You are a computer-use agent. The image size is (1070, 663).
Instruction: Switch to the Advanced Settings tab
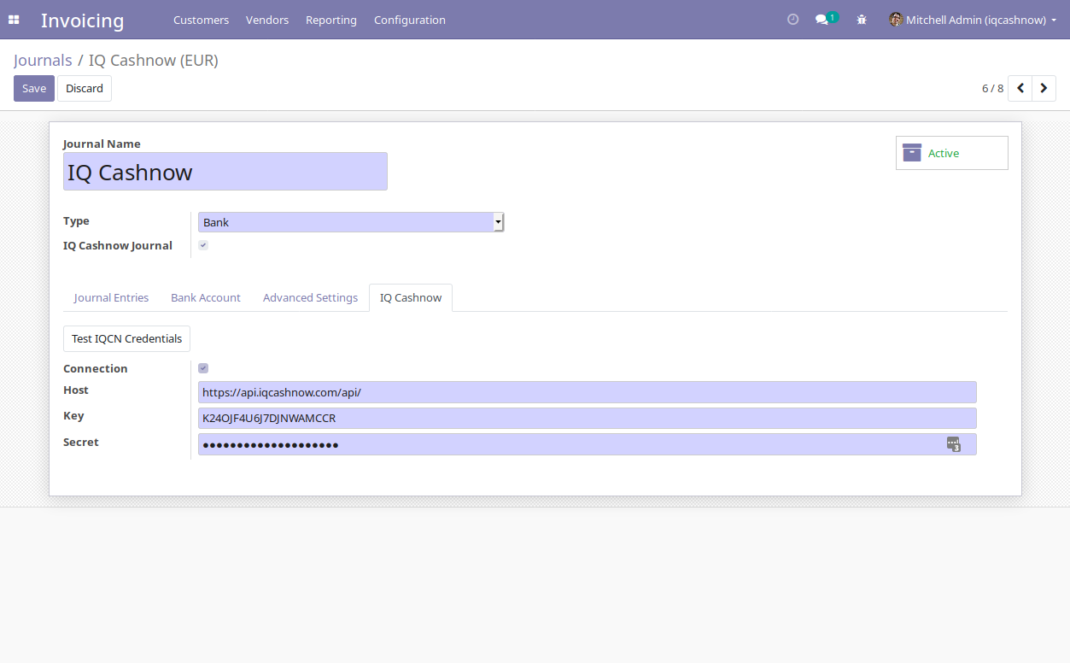tap(310, 297)
